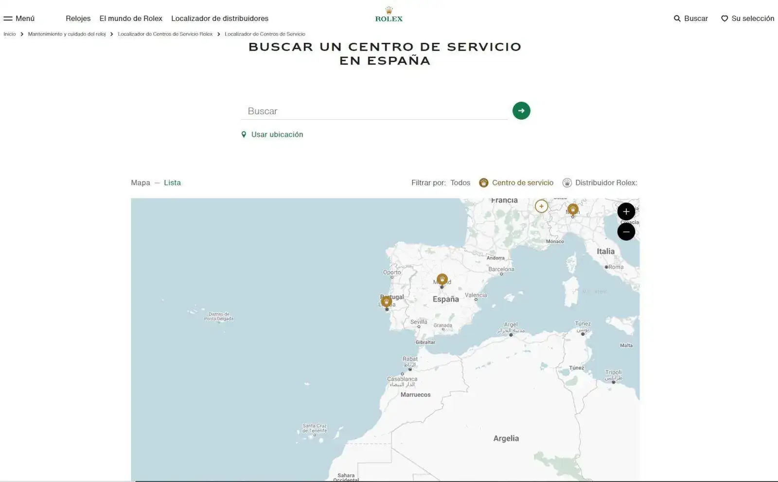The width and height of the screenshot is (778, 482).
Task: Select the Madrid service center crown marker
Action: (x=442, y=279)
